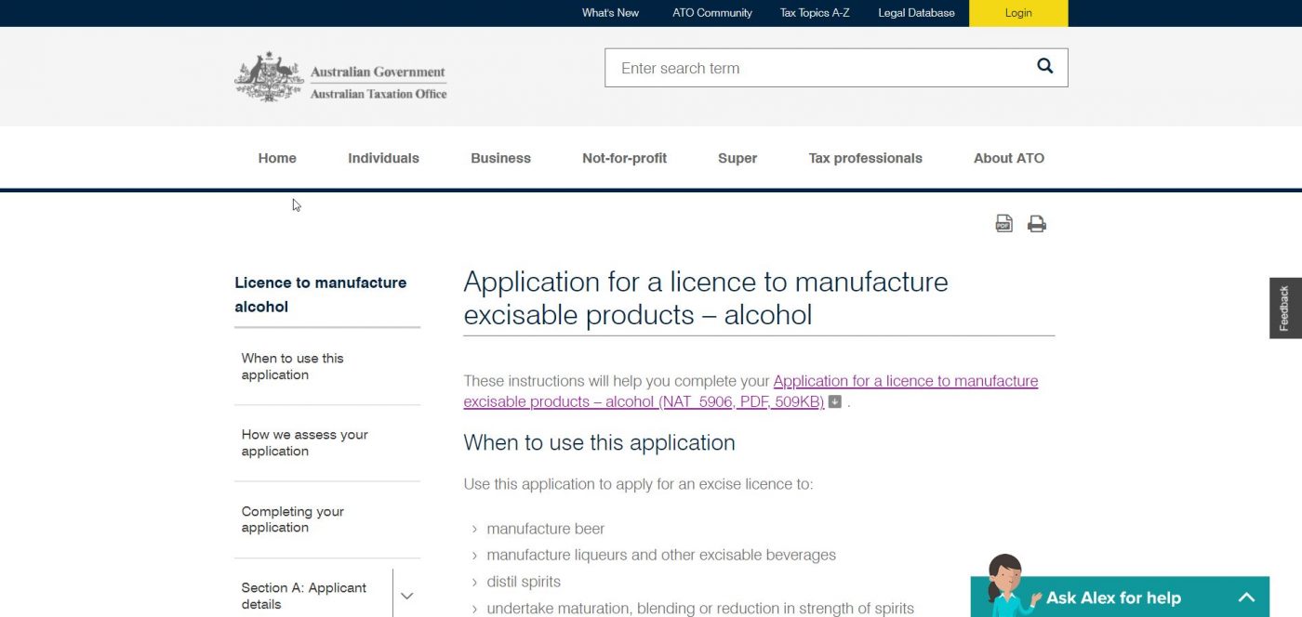Open the Business menu
Viewport: 1302px width, 617px height.
point(500,158)
